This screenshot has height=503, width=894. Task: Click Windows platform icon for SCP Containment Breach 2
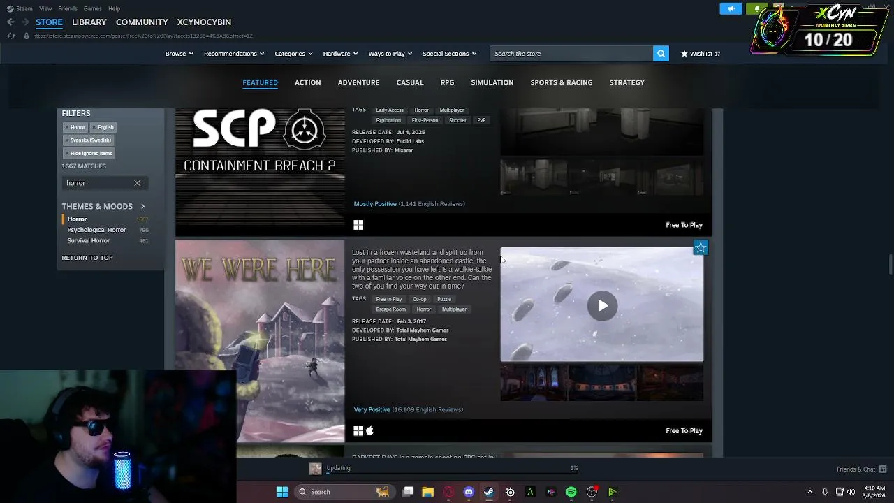(x=358, y=225)
